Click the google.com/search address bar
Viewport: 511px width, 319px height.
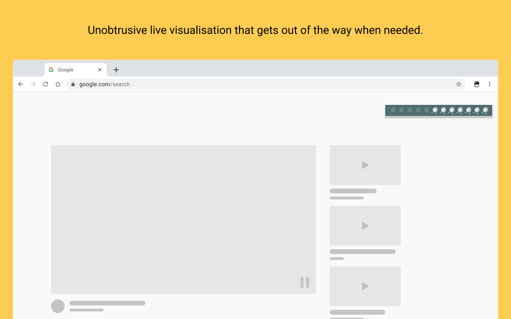coord(266,84)
